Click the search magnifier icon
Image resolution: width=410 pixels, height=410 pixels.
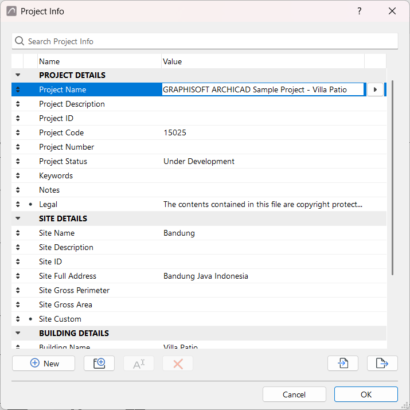(x=19, y=41)
